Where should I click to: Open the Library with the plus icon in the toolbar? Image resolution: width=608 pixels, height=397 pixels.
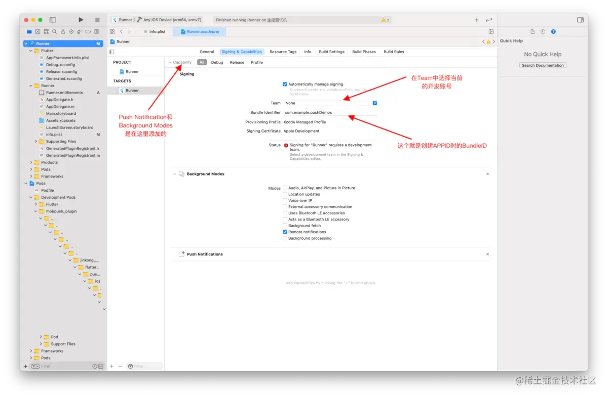(477, 20)
